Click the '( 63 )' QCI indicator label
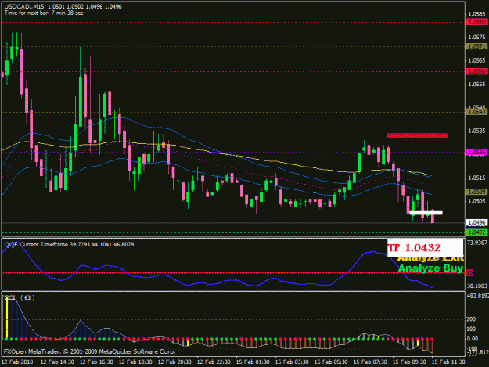Screen dimensions: 489x367 27,298
